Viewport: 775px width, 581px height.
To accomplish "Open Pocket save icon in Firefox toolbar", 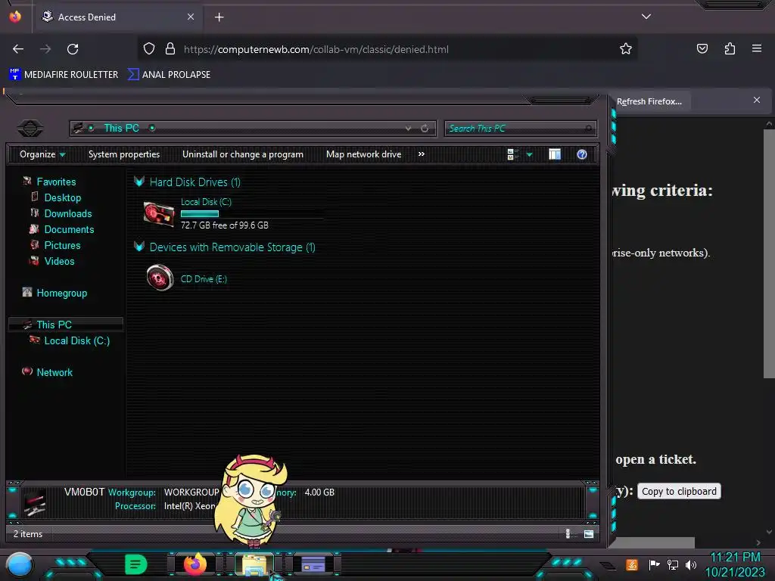I will pyautogui.click(x=702, y=49).
